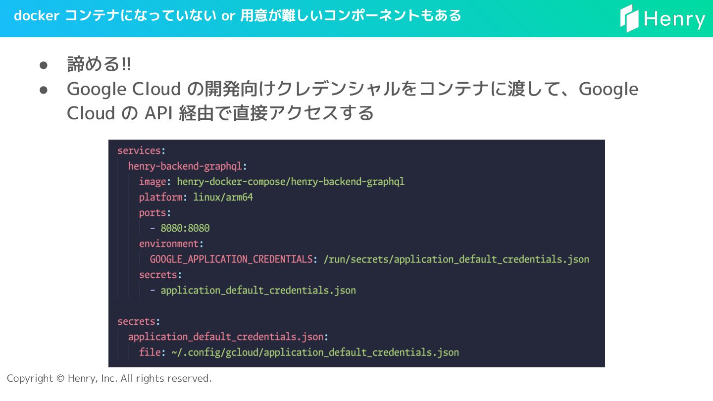Click the Henry logo icon
The image size is (713, 401).
tap(630, 18)
